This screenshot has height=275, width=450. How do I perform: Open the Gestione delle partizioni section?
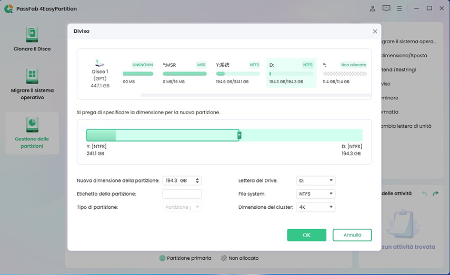(32, 125)
